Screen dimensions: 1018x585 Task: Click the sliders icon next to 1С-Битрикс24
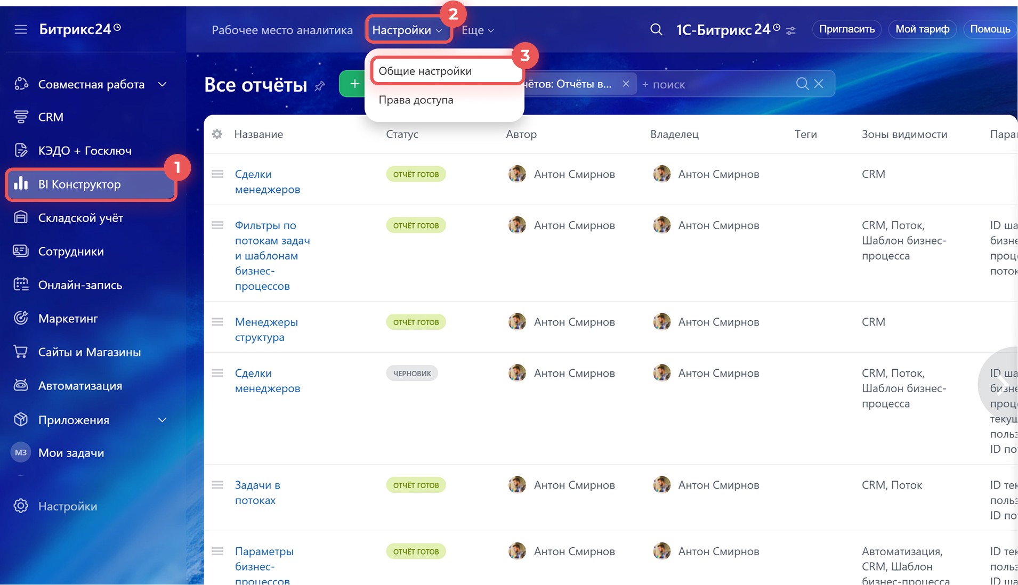791,31
